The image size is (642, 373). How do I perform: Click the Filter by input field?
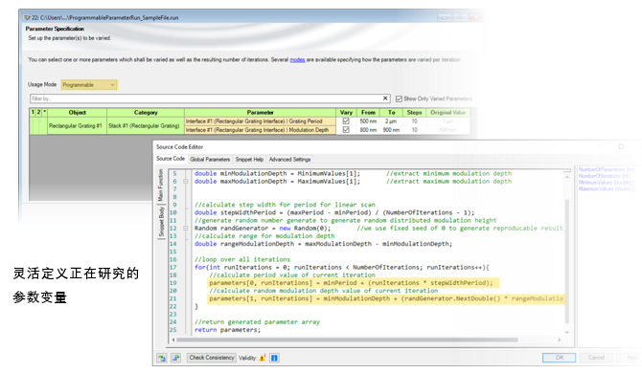(206, 99)
